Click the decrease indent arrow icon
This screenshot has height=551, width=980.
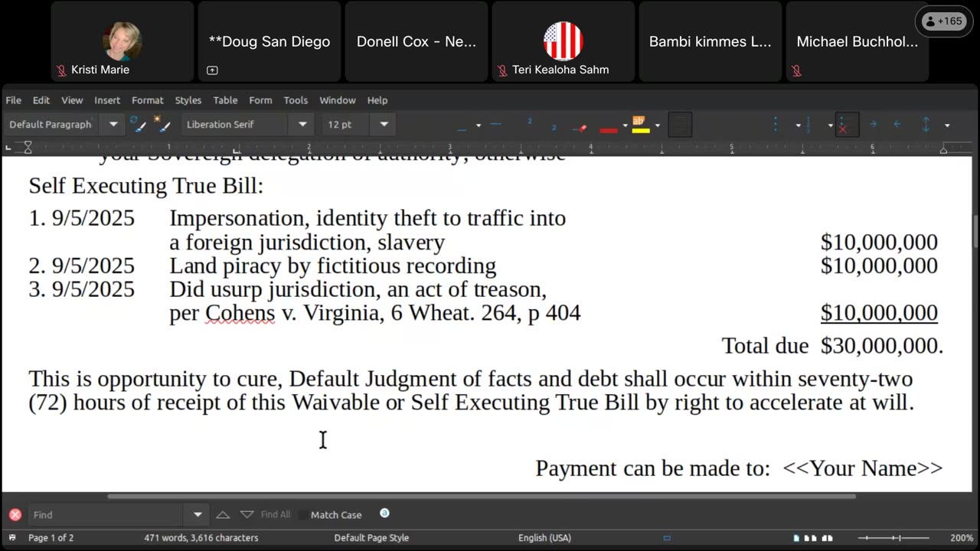[897, 125]
